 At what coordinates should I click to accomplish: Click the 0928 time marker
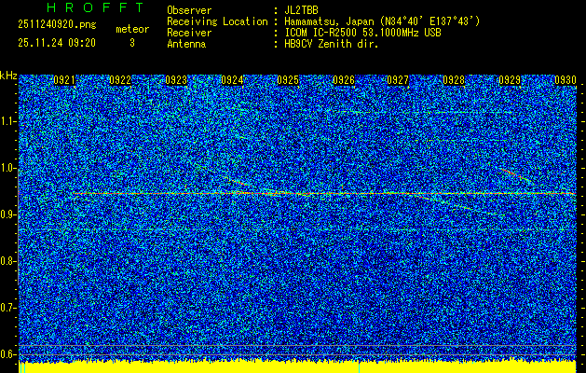coord(454,81)
